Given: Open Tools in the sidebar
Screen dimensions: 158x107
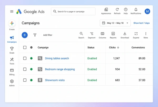Looking at the screenshot, I should [x=12, y=61].
